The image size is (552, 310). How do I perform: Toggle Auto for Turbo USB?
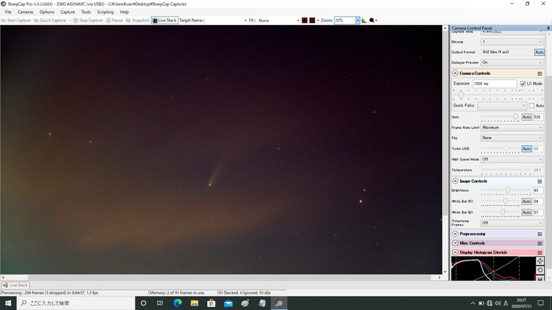point(527,149)
